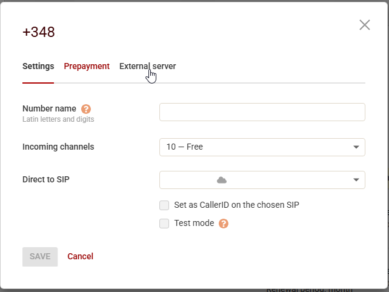Select the Settings tab
389x292 pixels.
tap(38, 66)
